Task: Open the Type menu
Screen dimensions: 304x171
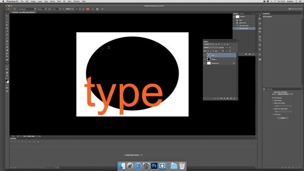Action: [x=46, y=1]
